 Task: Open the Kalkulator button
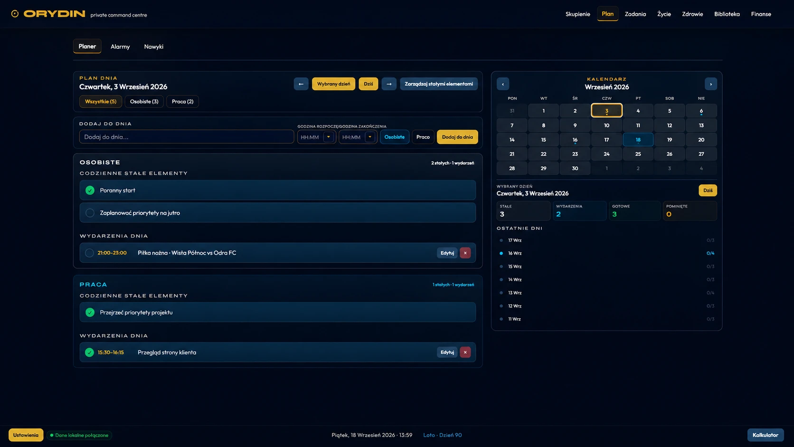click(766, 435)
